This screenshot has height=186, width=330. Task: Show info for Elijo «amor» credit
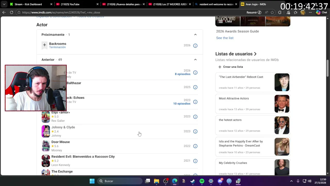(x=195, y=117)
